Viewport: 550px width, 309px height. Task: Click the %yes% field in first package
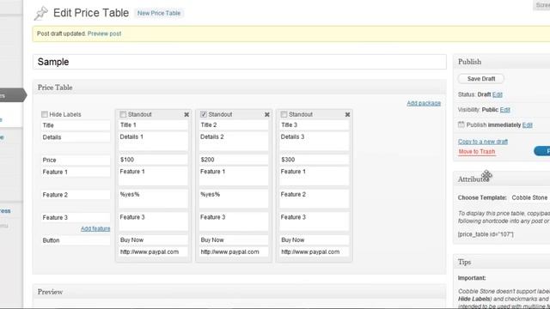pos(153,199)
